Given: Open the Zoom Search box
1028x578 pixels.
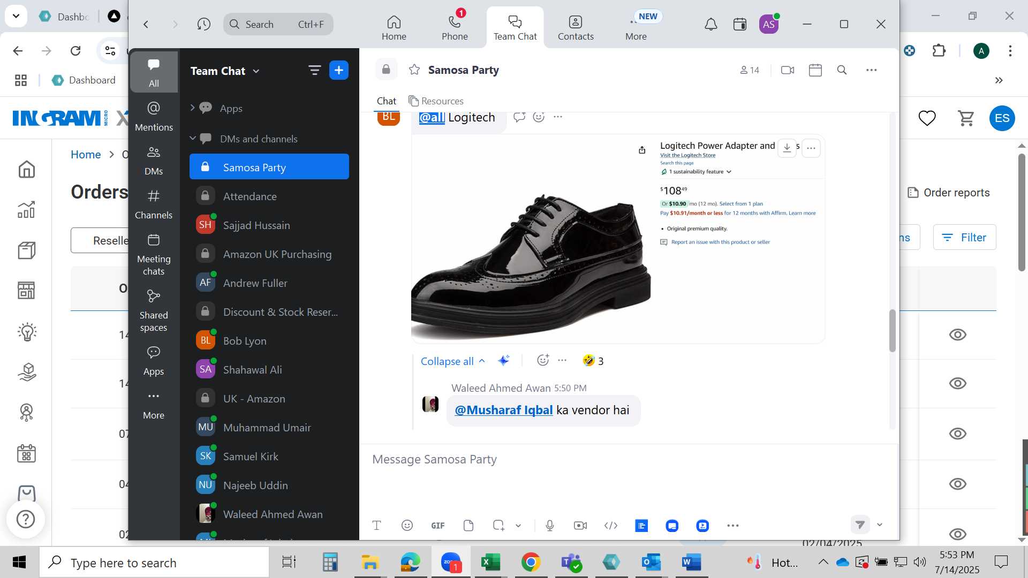Looking at the screenshot, I should coord(278,24).
